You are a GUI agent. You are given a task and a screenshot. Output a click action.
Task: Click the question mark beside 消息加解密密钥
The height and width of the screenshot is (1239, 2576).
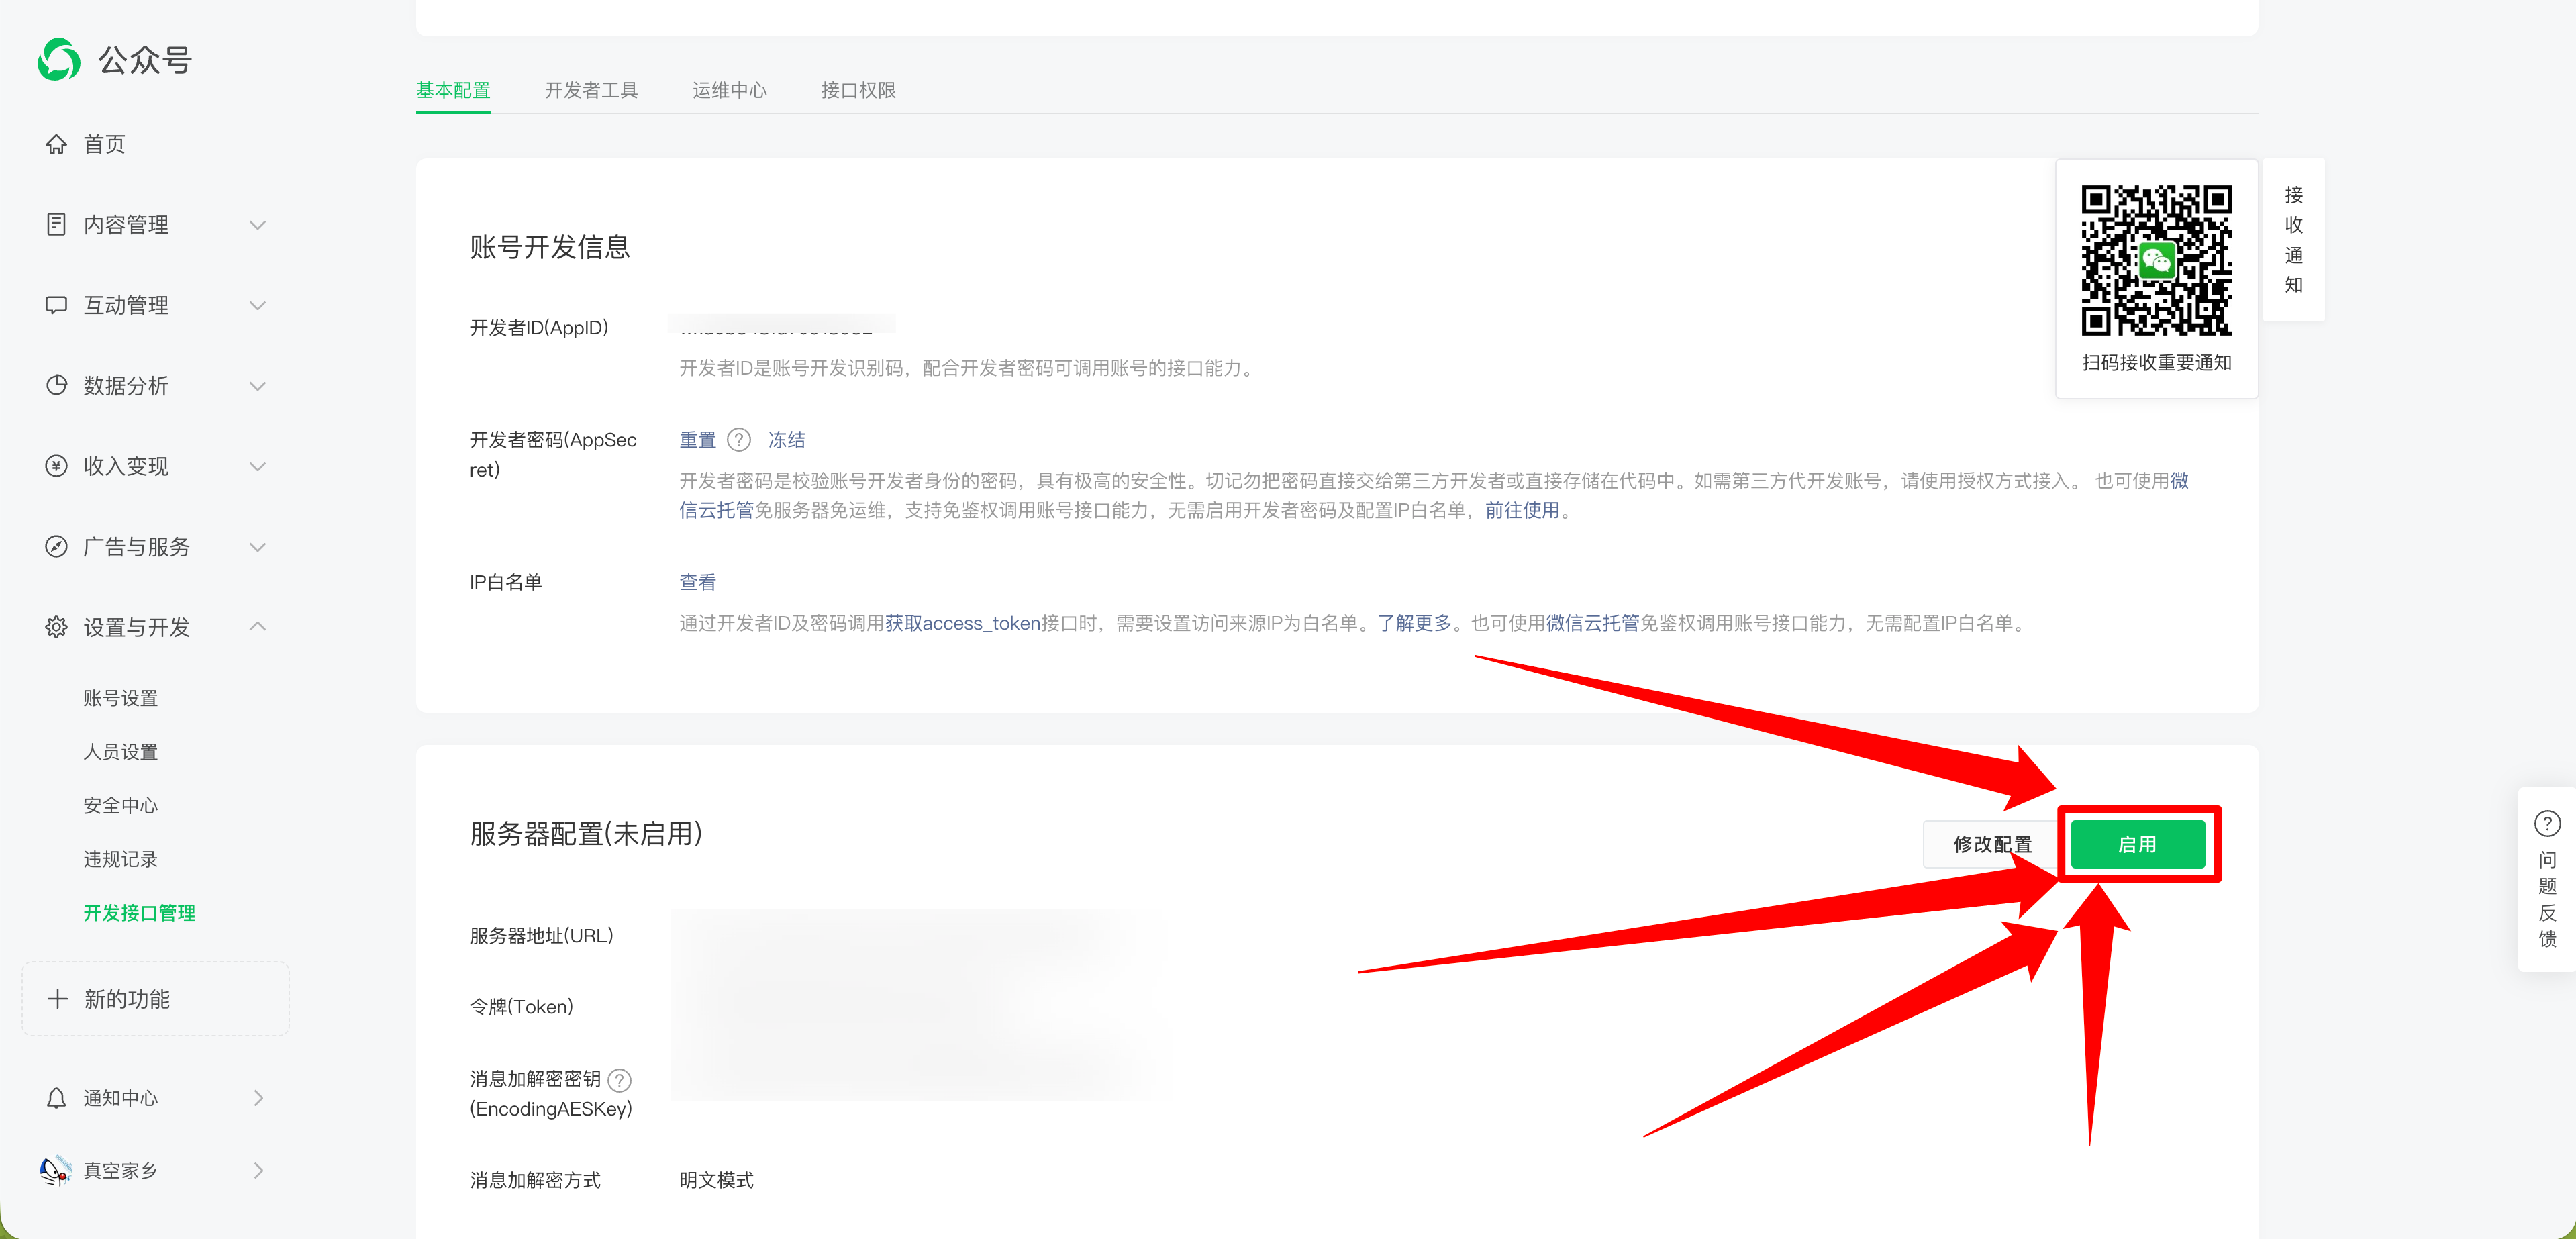(x=620, y=1080)
